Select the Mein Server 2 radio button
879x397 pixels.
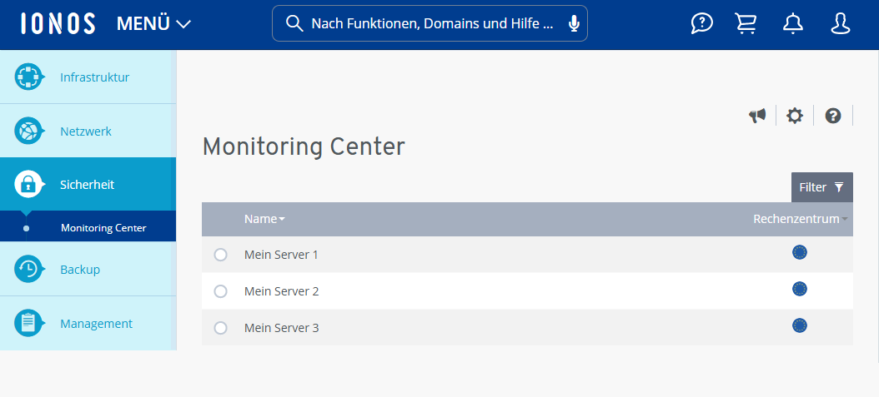pyautogui.click(x=221, y=291)
